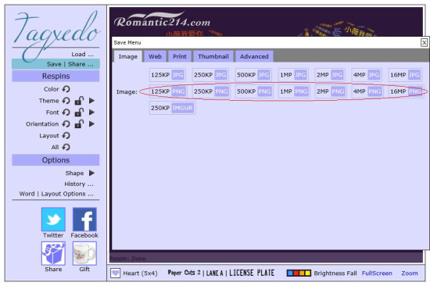Expand the Orientation options arrow
The image size is (430, 286).
point(92,124)
